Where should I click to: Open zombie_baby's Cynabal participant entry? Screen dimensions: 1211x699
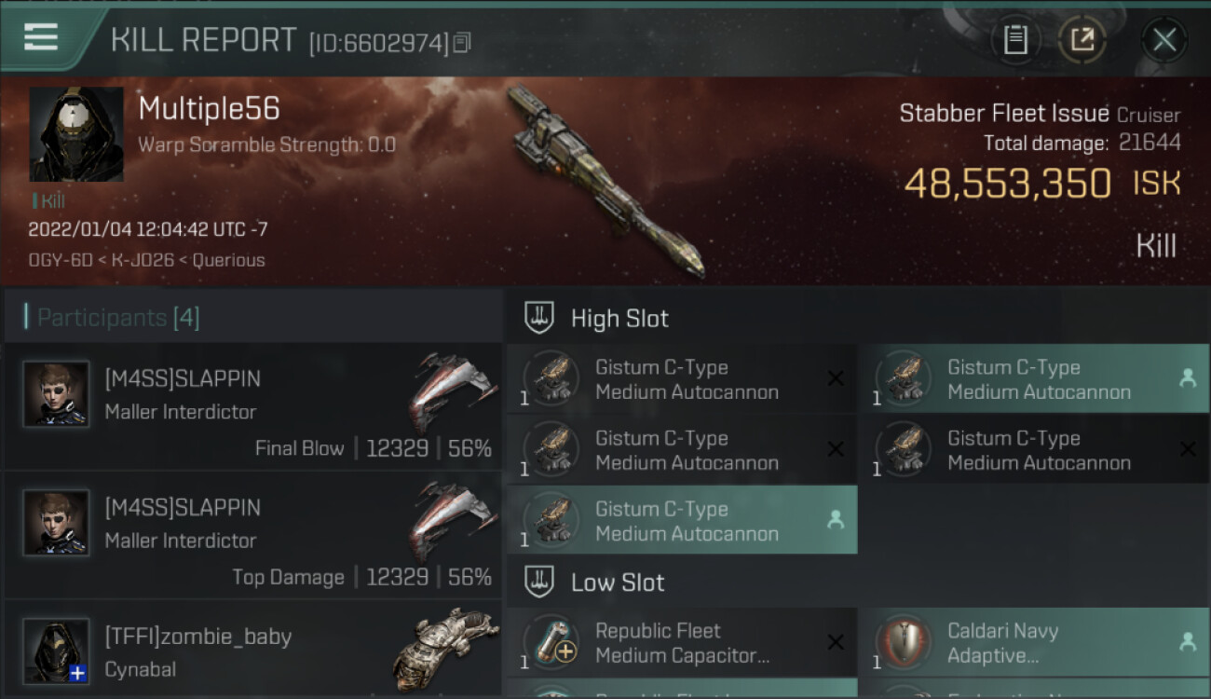click(x=252, y=650)
